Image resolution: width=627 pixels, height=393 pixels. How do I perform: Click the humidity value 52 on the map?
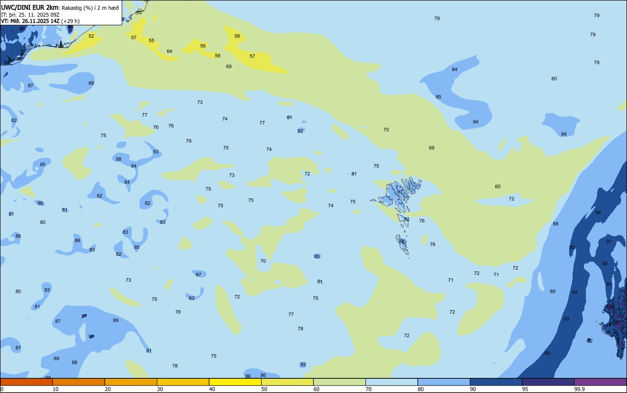point(91,36)
